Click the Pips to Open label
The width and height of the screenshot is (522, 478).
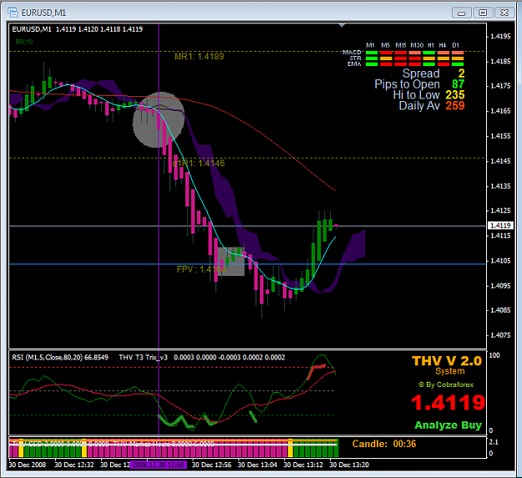tap(407, 84)
